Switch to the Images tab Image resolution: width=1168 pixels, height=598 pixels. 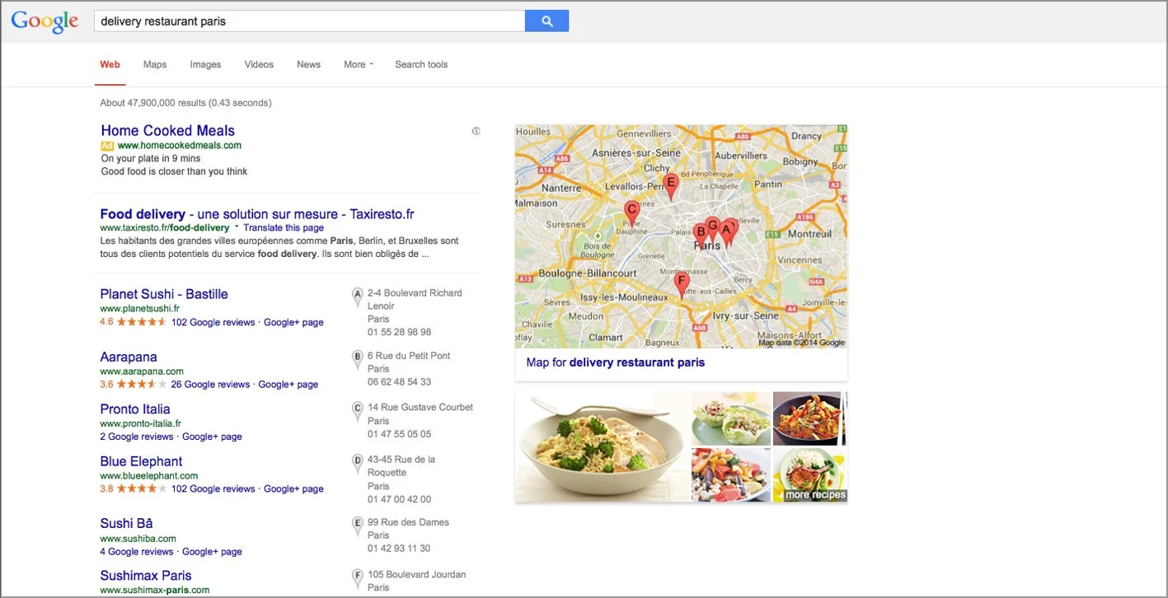tap(205, 64)
